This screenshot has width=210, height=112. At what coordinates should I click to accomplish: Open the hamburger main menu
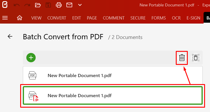pos(5,18)
